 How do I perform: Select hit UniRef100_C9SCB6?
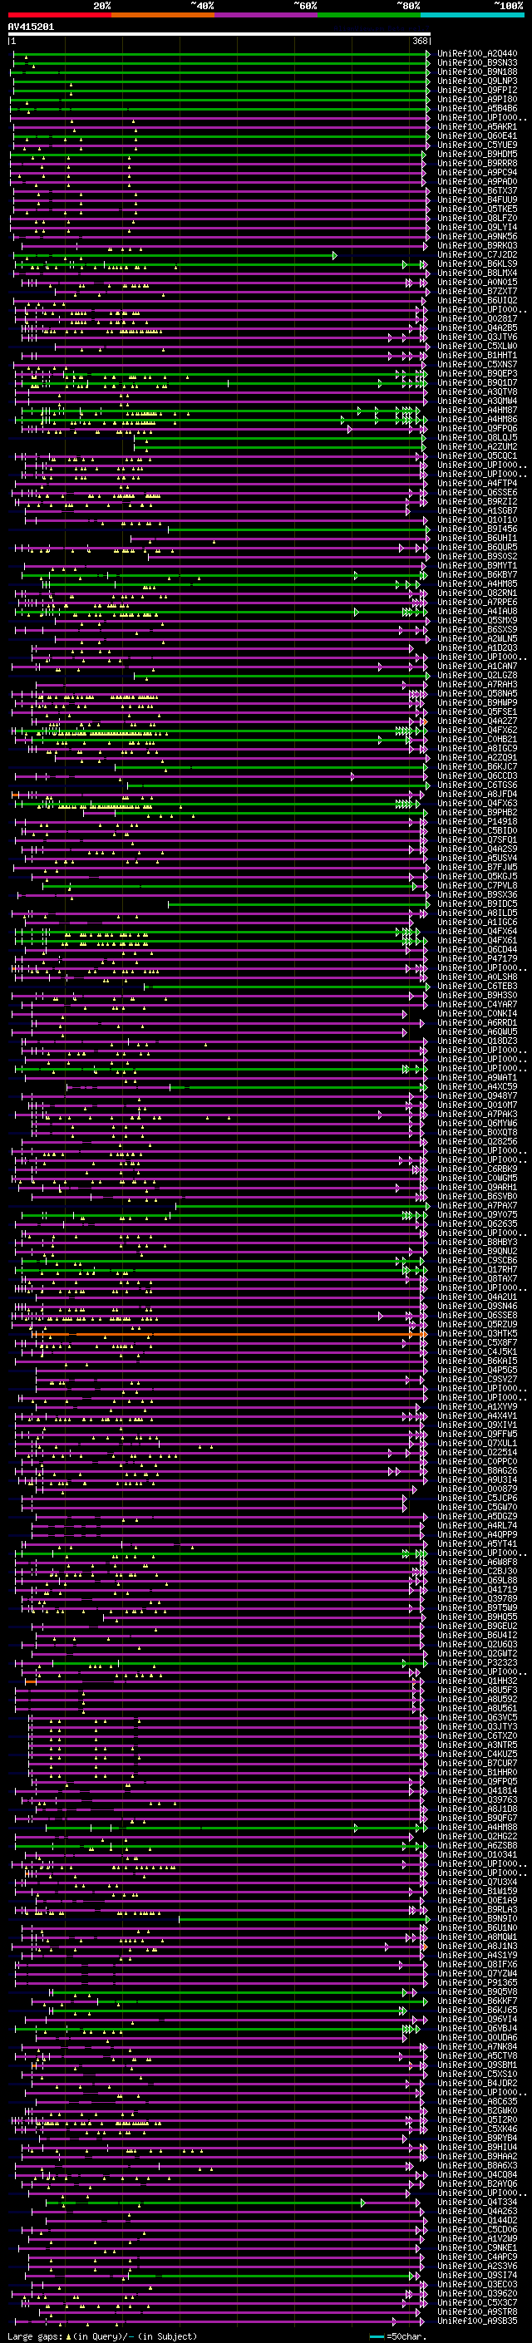coord(477,1261)
